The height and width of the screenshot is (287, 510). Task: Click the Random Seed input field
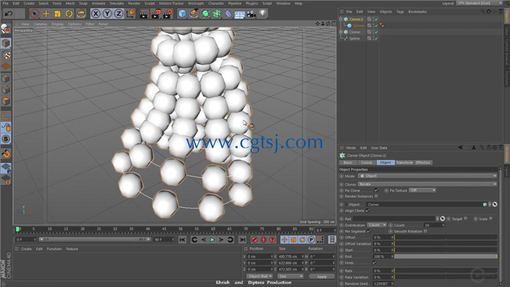pos(383,284)
